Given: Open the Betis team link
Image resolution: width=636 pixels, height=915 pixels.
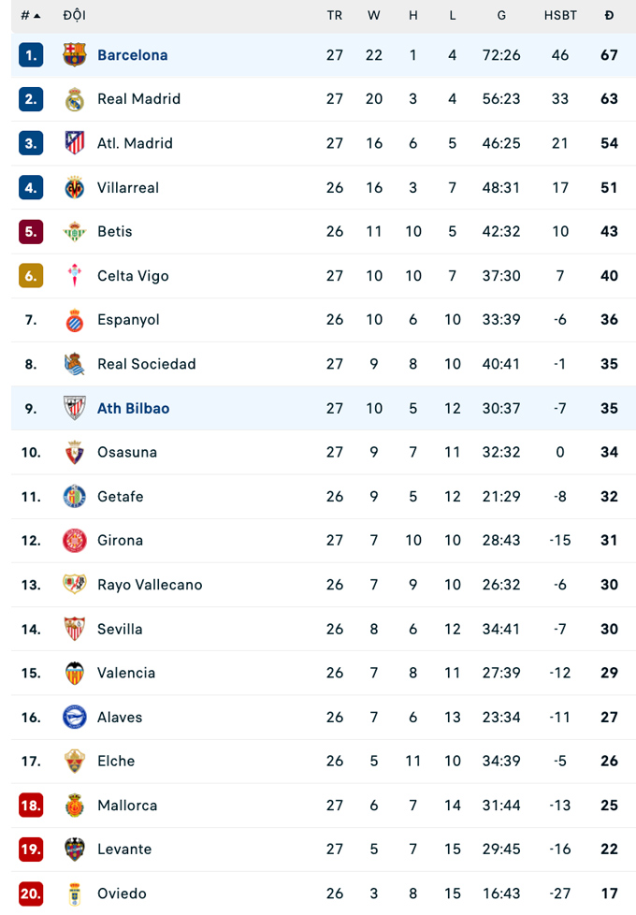Looking at the screenshot, I should point(114,231).
